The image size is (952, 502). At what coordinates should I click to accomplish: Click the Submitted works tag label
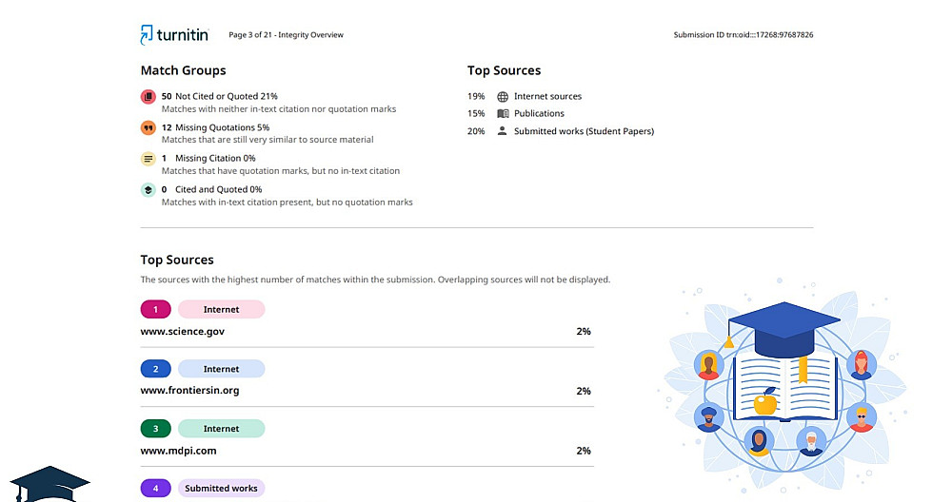click(221, 488)
